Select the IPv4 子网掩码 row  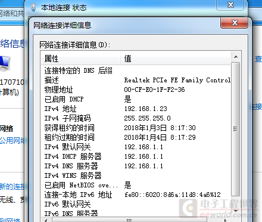tap(136, 118)
